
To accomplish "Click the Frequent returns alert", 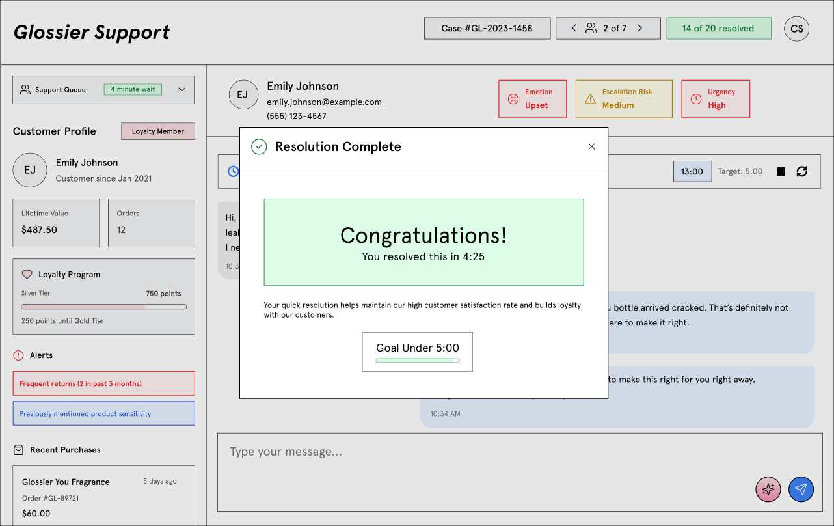I will coord(104,383).
